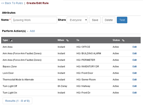
Task: Edit the Lock Door action
Action: [x=134, y=73]
